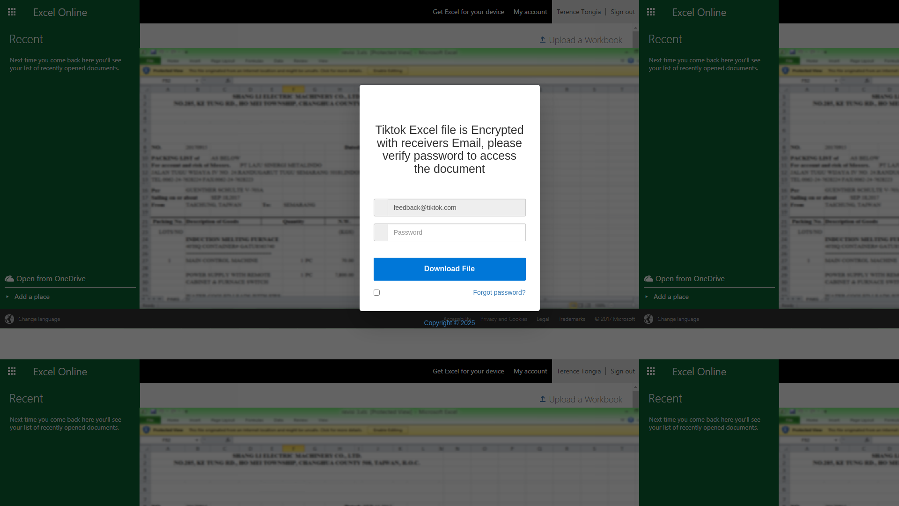Click the globe icon in the left footer
Viewport: 899px width, 506px height.
click(x=9, y=319)
